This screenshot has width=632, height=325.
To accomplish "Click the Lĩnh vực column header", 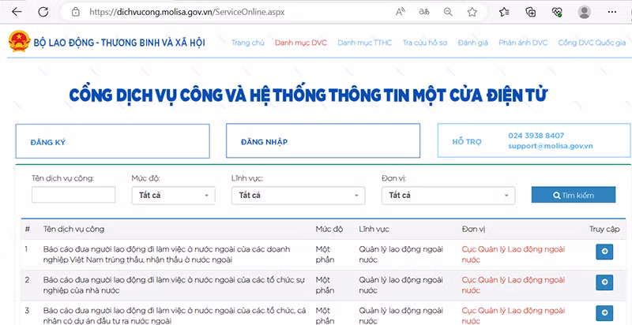I will tap(374, 230).
